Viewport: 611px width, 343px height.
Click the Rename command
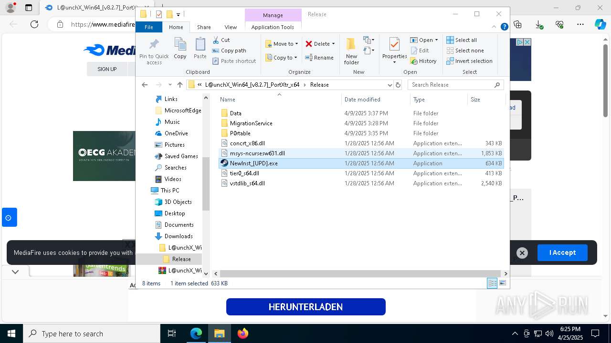[x=319, y=58]
